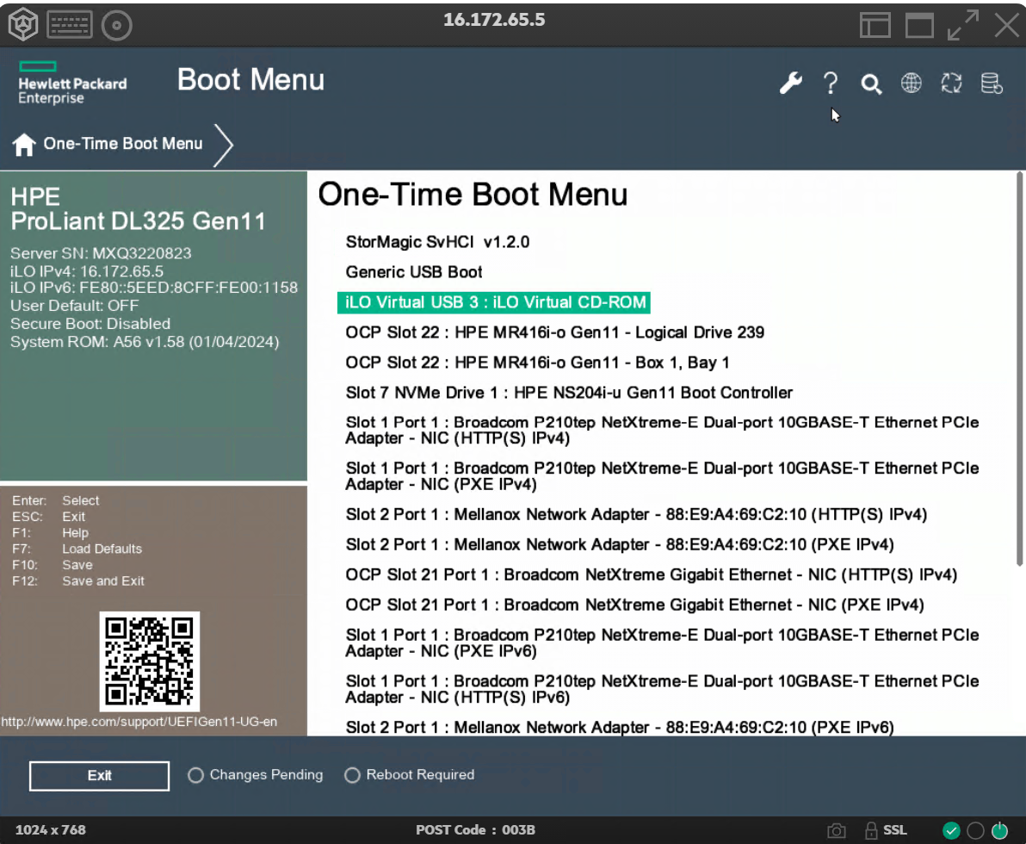Click the boot menu vertical scrollbar
Image resolution: width=1026 pixels, height=844 pixels.
click(1019, 369)
